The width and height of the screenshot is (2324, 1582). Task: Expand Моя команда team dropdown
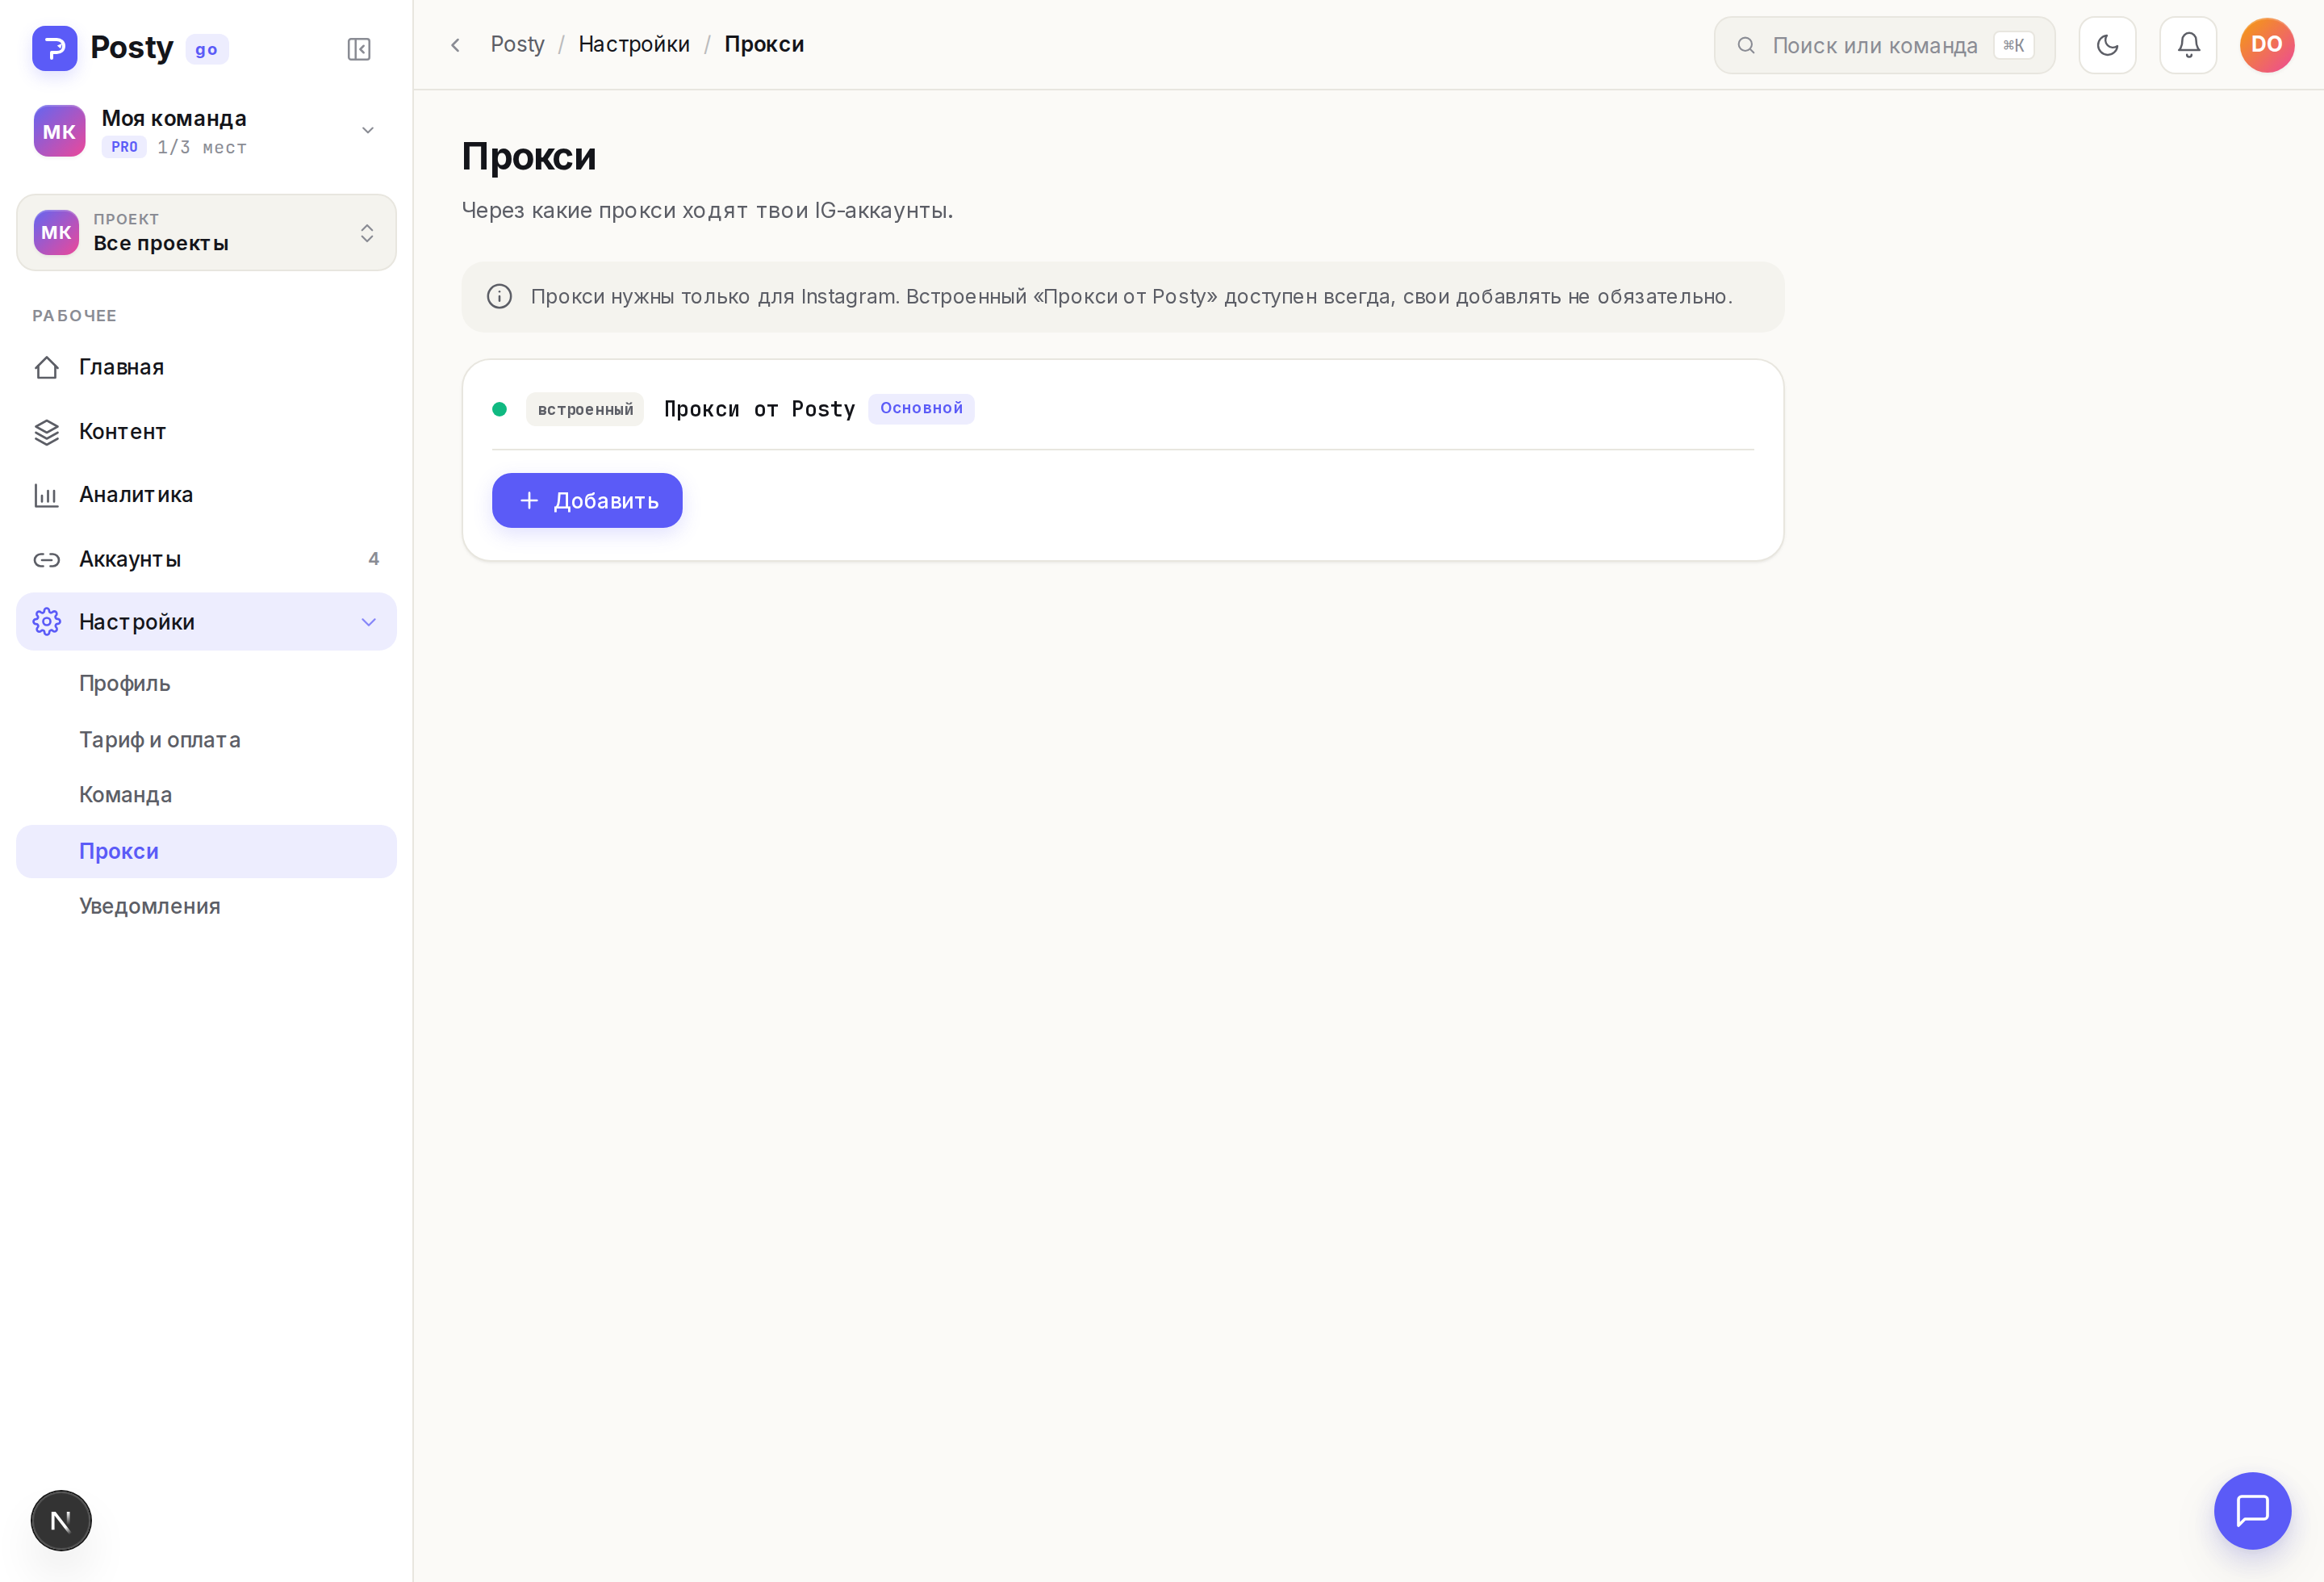point(206,131)
